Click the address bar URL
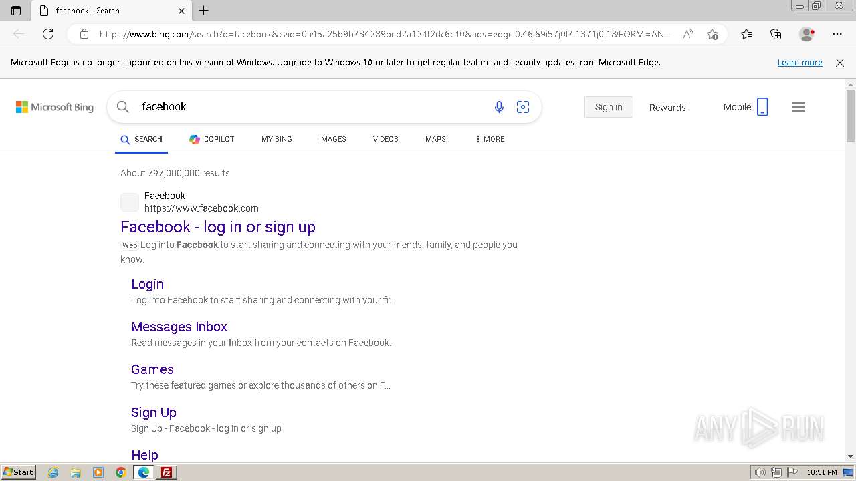856x481 pixels. point(385,34)
